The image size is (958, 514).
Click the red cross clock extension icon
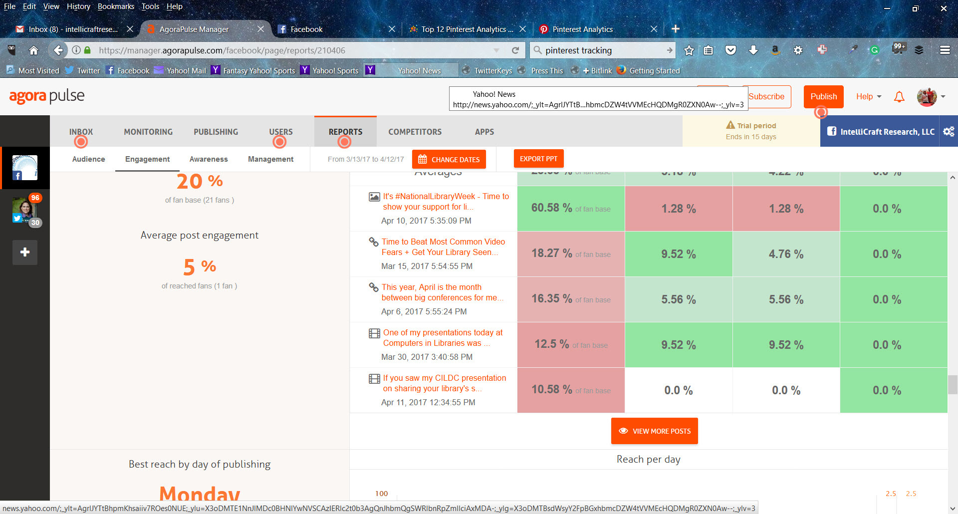(822, 50)
